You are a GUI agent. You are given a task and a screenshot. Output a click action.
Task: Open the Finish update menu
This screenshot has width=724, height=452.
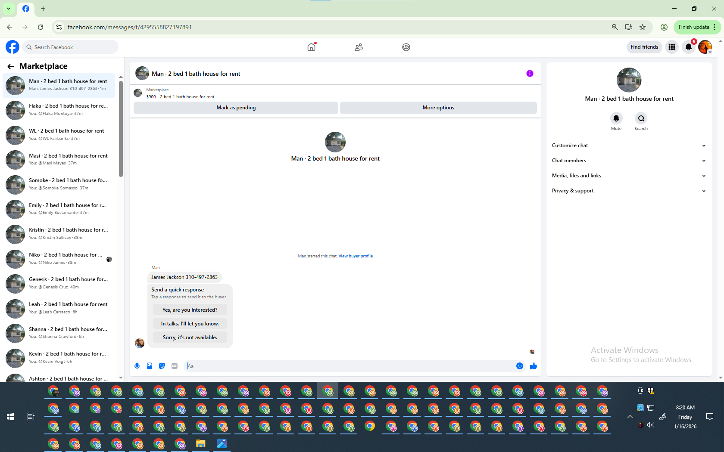click(697, 27)
